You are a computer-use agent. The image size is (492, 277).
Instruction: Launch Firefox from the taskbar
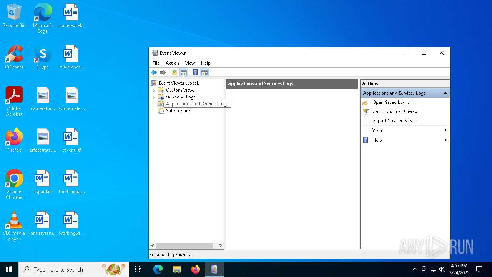(x=196, y=269)
